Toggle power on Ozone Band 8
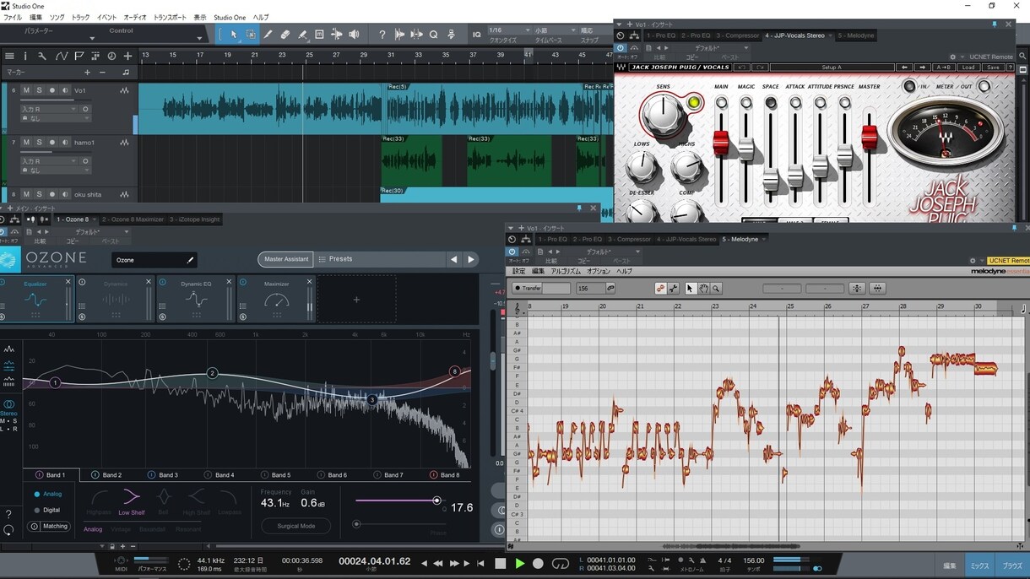 433,475
